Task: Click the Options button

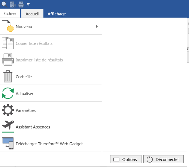Action: 126,159
